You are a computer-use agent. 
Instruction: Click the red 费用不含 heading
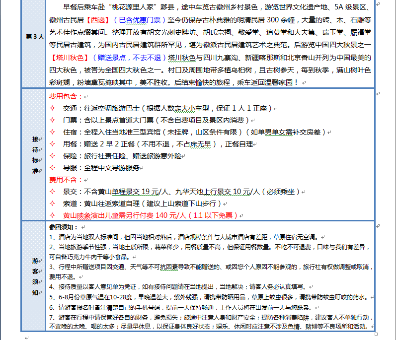tap(63, 180)
